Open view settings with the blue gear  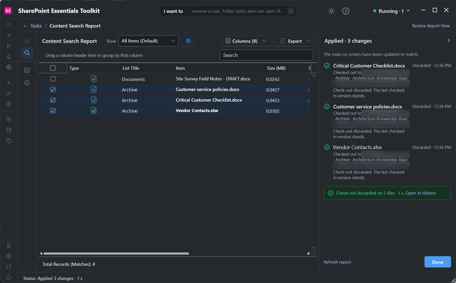coord(188,41)
